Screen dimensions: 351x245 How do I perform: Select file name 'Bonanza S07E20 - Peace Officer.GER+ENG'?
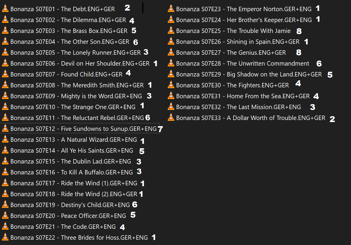(68, 216)
